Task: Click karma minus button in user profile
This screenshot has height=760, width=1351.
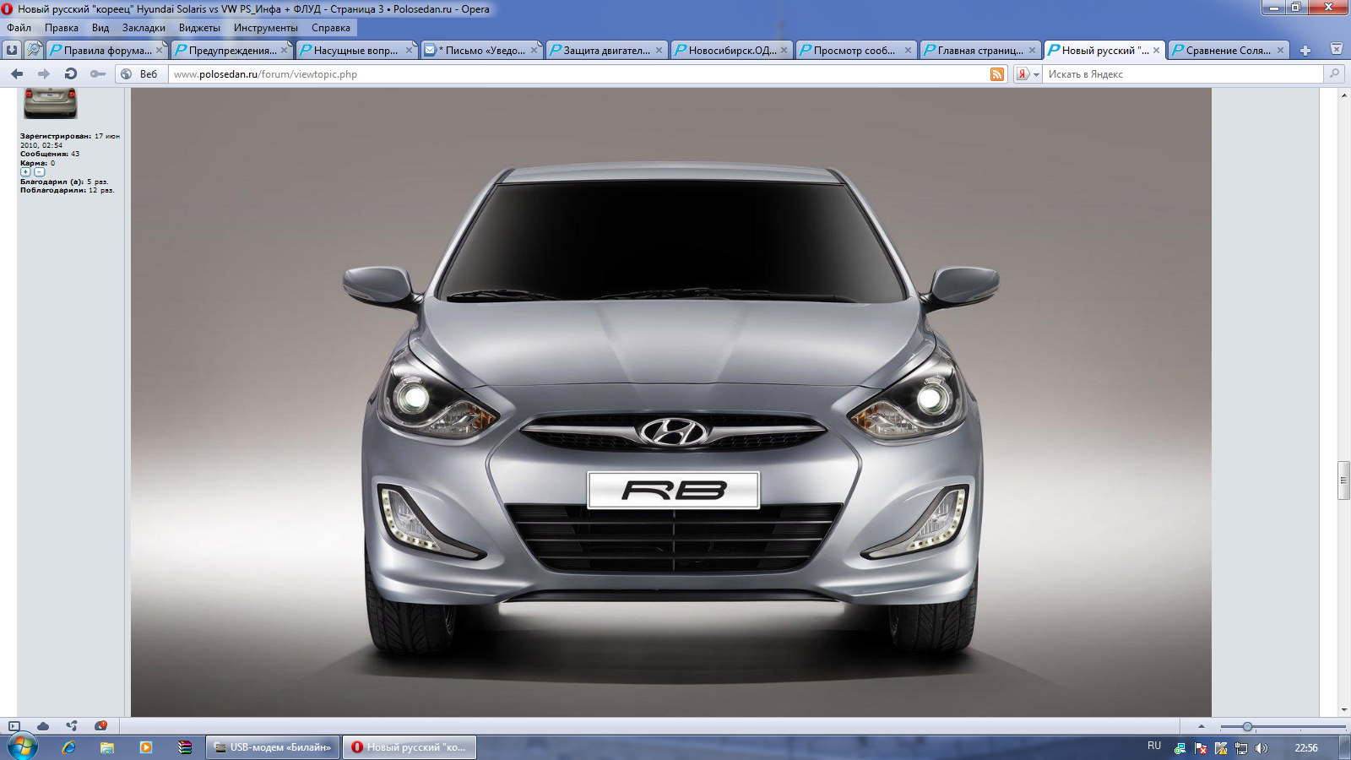Action: tap(39, 172)
